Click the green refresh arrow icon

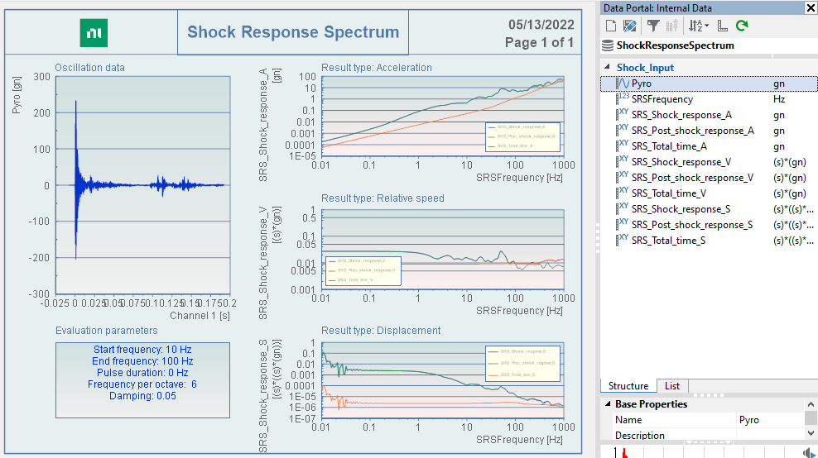point(742,26)
